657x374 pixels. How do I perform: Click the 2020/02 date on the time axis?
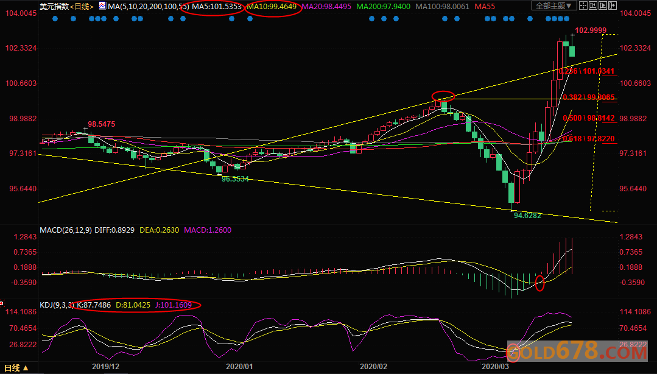click(373, 367)
